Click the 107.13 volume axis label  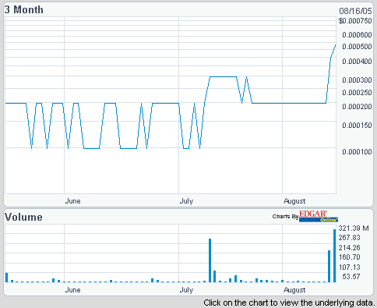click(350, 267)
